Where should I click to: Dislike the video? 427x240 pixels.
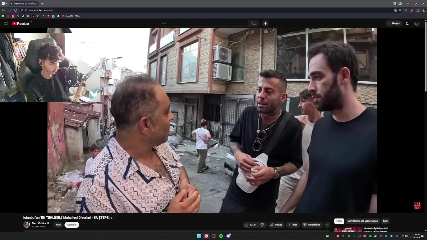click(x=262, y=225)
